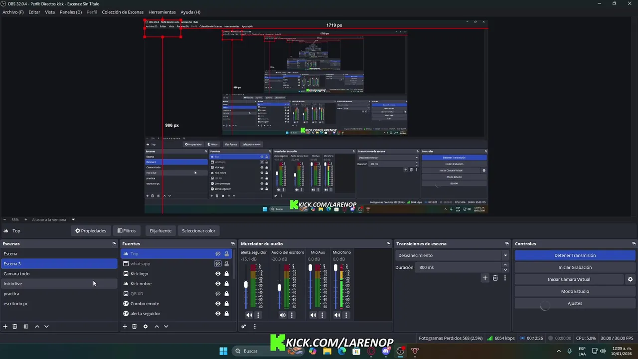Select the Inicio live scene

(x=59, y=284)
